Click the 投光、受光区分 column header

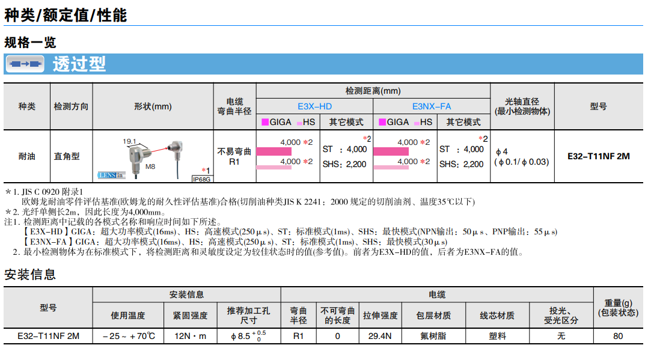(561, 316)
